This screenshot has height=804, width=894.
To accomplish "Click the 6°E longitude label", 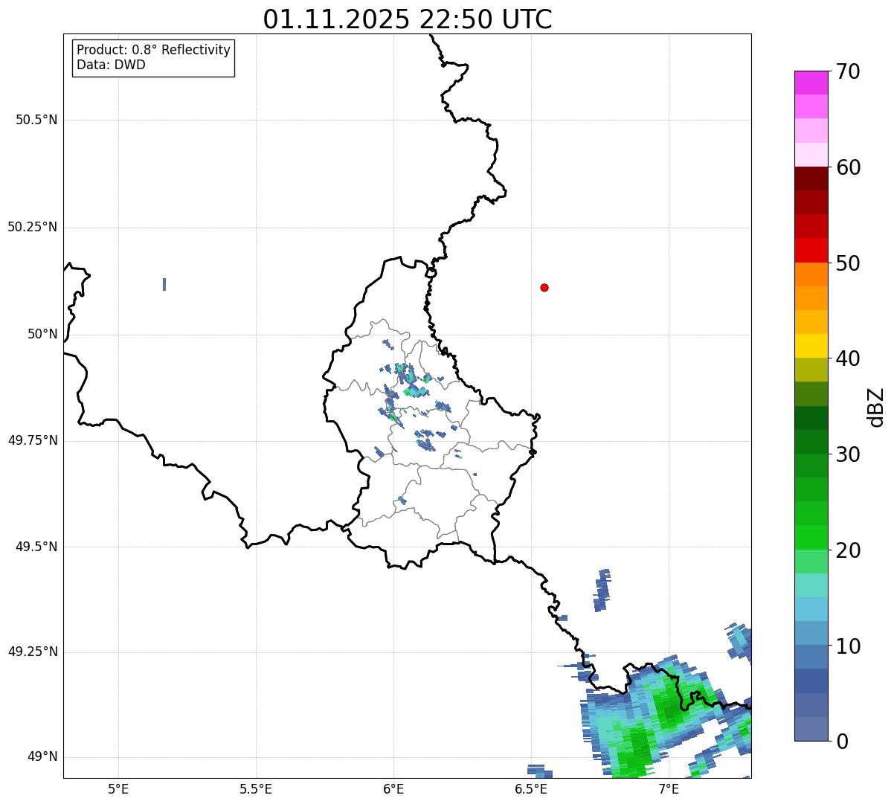I will coord(393,789).
